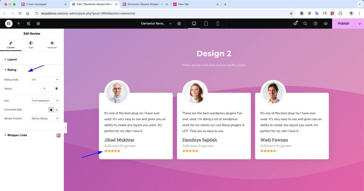The width and height of the screenshot is (364, 191).
Task: Click the Publish button
Action: click(343, 23)
